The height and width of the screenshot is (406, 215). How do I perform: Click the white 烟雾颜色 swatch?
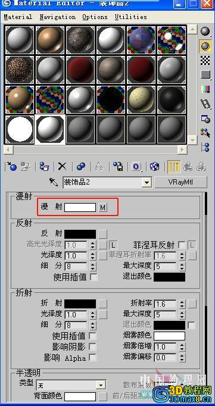[x=170, y=336]
